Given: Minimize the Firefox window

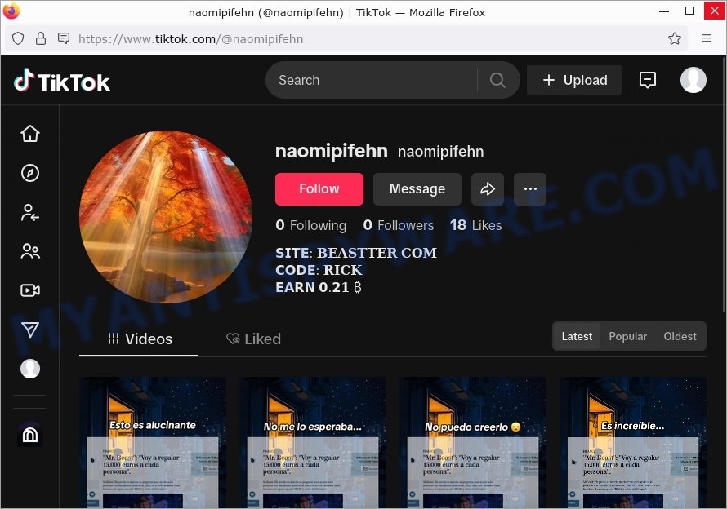Looking at the screenshot, I should click(x=664, y=11).
